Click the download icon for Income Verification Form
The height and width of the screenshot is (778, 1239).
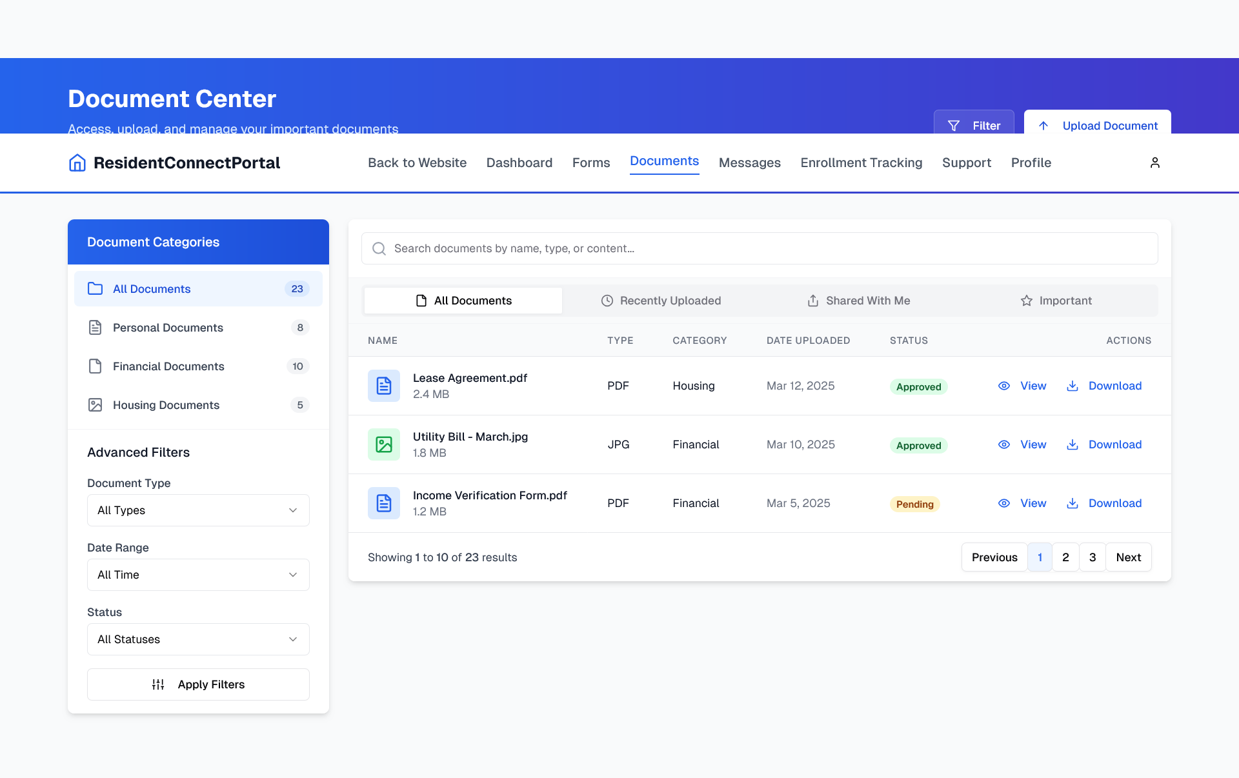[1072, 503]
